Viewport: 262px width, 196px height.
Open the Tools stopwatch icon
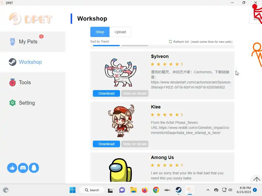pyautogui.click(x=13, y=82)
